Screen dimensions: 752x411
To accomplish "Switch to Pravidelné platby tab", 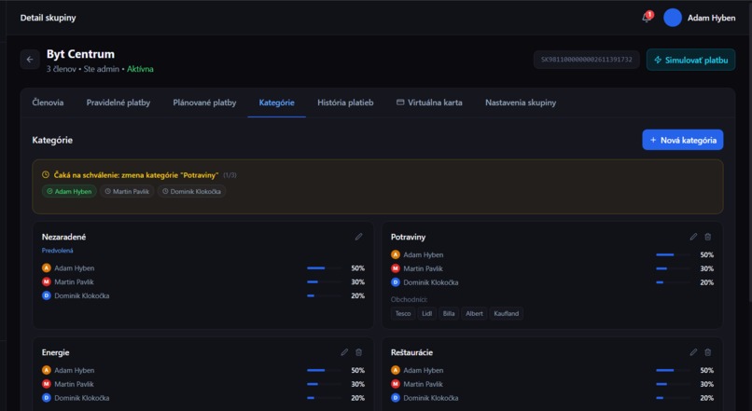I will [118, 103].
